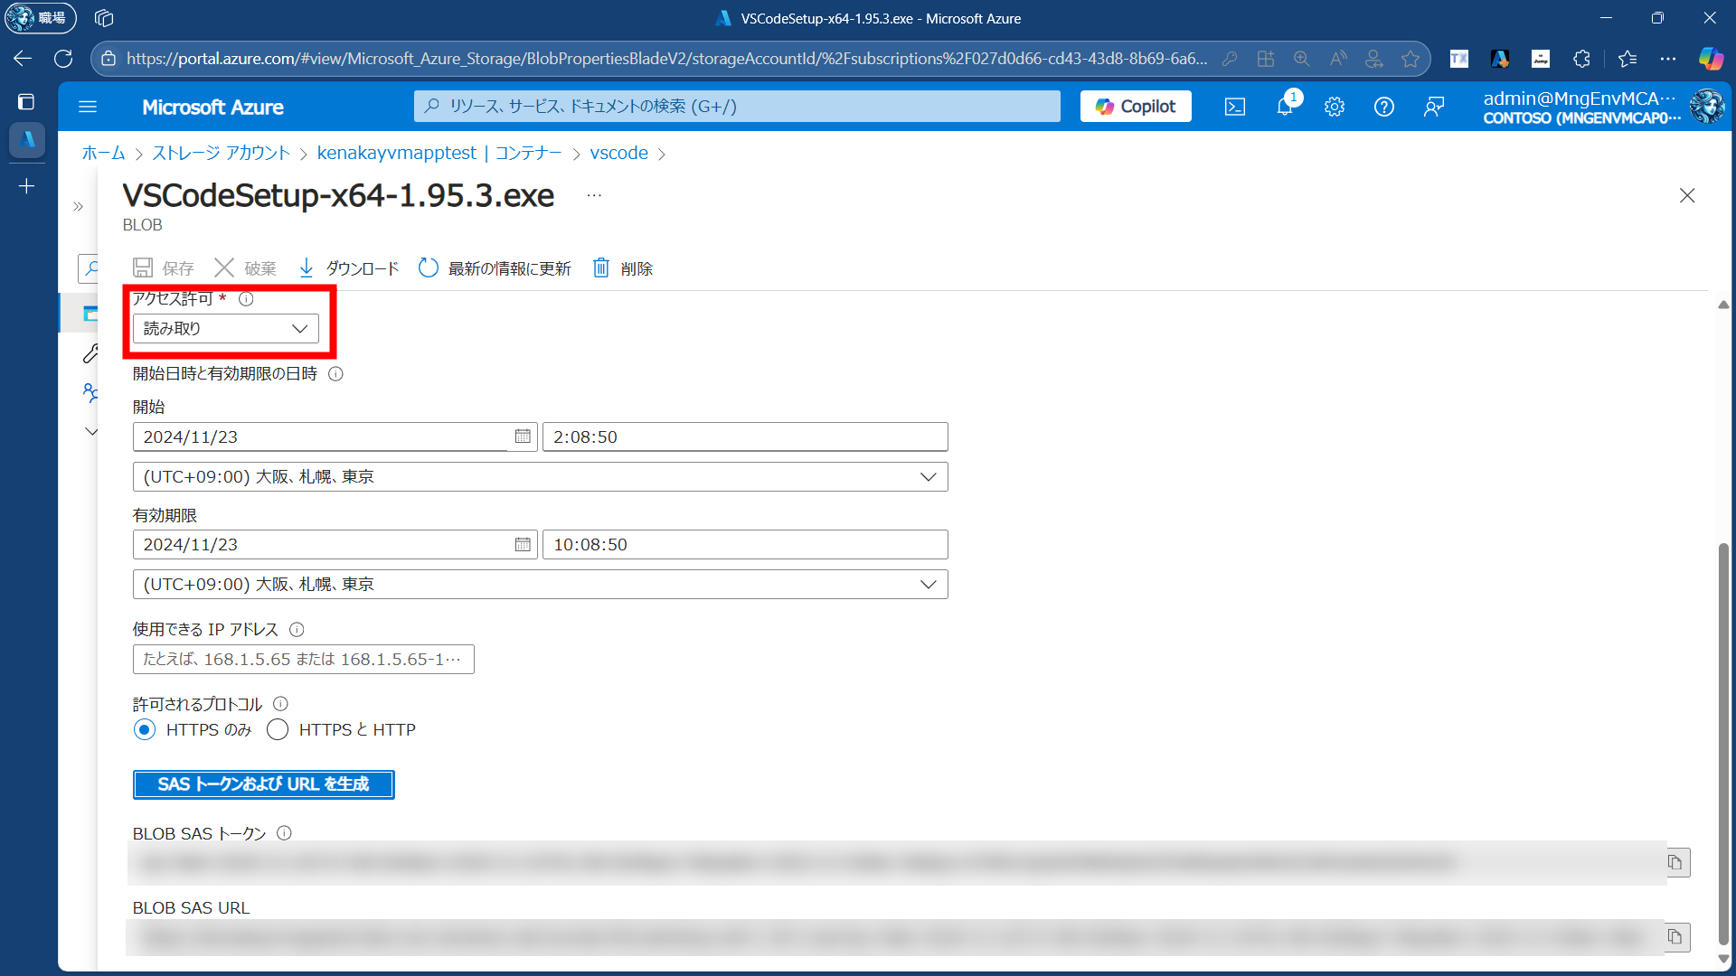1736x976 pixels.
Task: Open zoom magnifier in address bar
Action: pos(1302,59)
